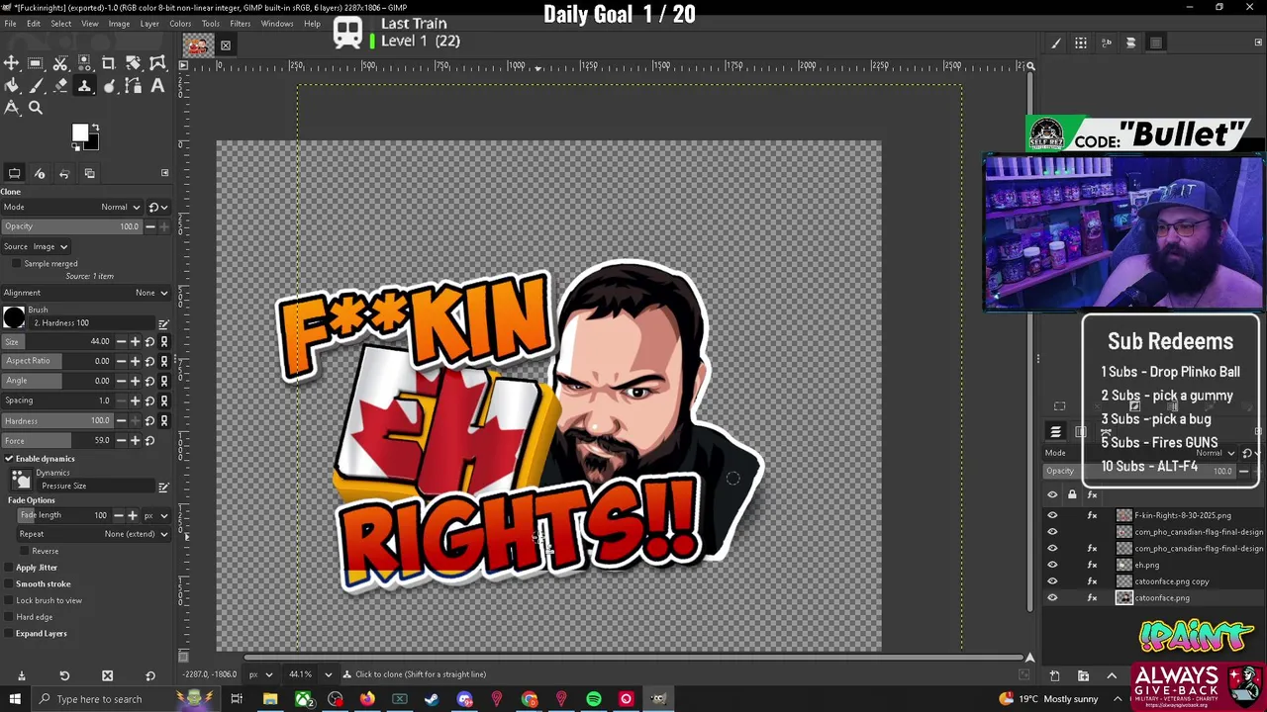Select the Rectangle Select tool

tap(35, 63)
